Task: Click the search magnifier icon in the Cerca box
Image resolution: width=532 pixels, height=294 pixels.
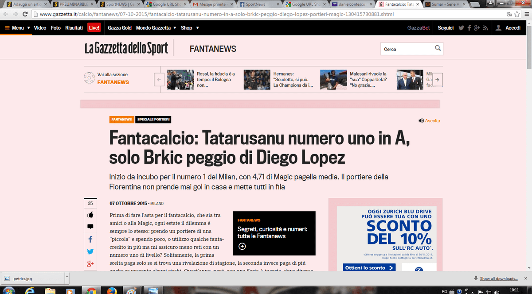Action: click(438, 49)
